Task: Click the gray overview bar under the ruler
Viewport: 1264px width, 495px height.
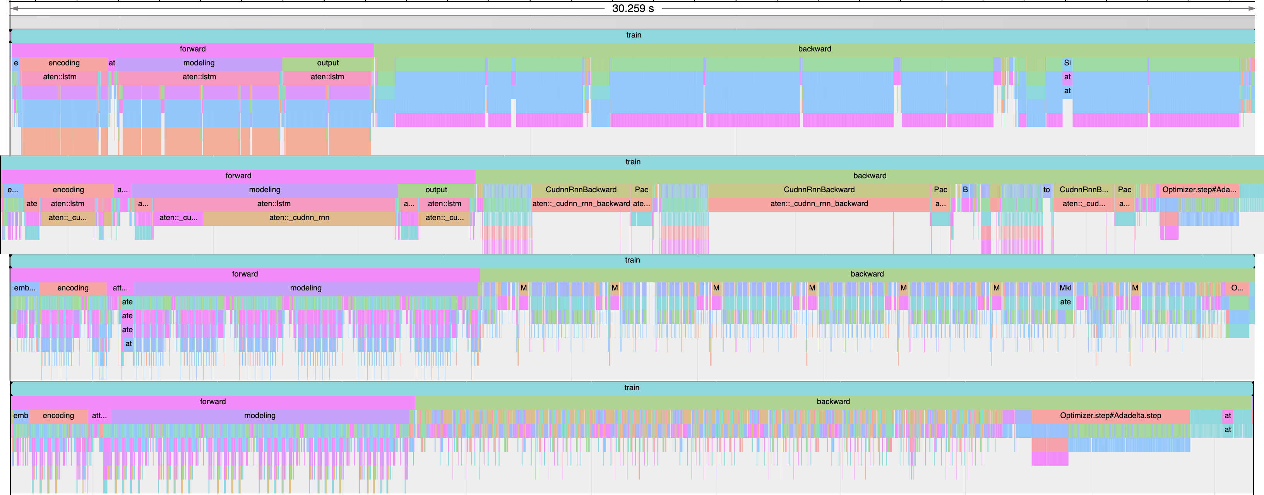Action: coord(632,22)
